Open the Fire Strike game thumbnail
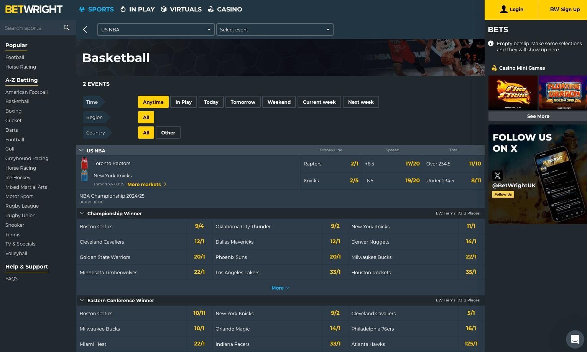The width and height of the screenshot is (587, 352). pos(513,93)
